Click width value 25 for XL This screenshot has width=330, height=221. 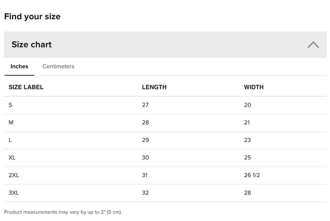(x=247, y=158)
